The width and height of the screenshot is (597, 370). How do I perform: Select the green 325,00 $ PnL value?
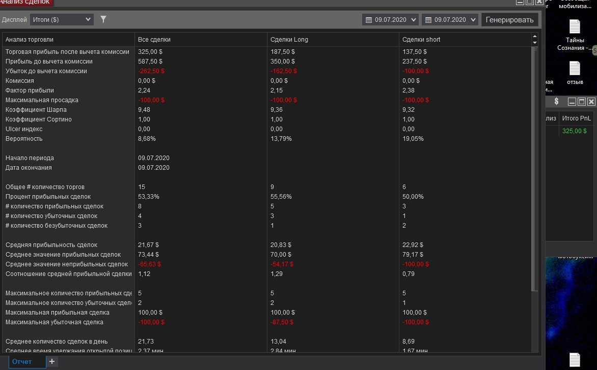pyautogui.click(x=574, y=131)
